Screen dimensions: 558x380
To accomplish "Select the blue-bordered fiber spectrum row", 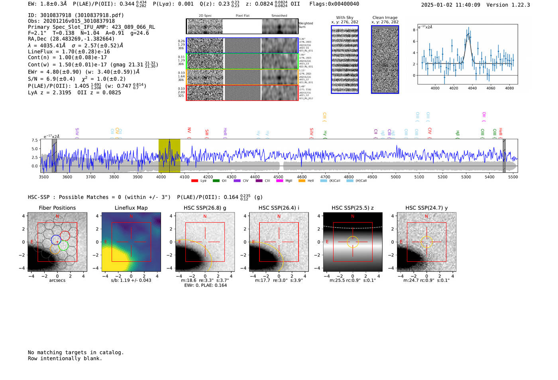I will pos(242,45).
